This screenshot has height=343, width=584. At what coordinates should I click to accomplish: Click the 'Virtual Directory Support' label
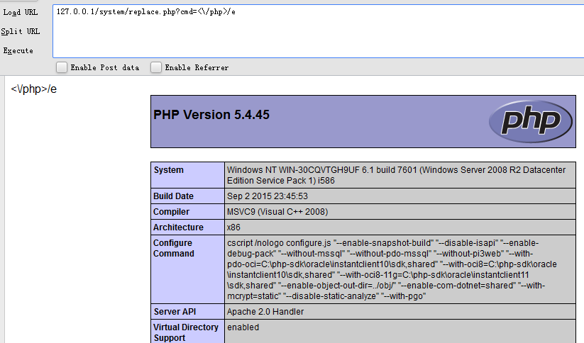[x=186, y=332]
